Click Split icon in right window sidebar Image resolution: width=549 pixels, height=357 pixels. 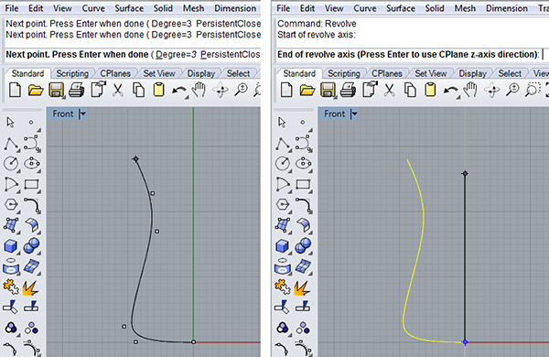(x=303, y=308)
